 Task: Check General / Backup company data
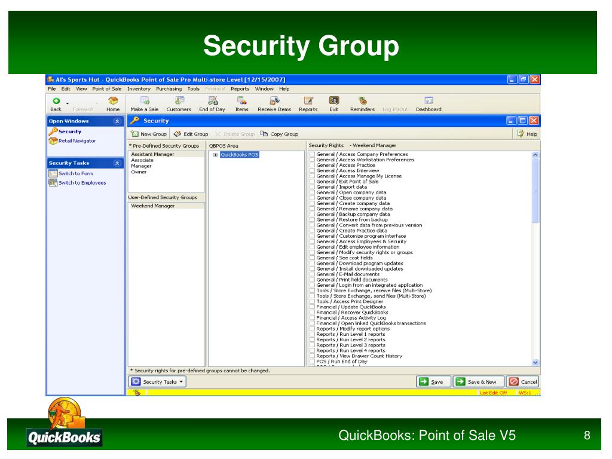312,215
